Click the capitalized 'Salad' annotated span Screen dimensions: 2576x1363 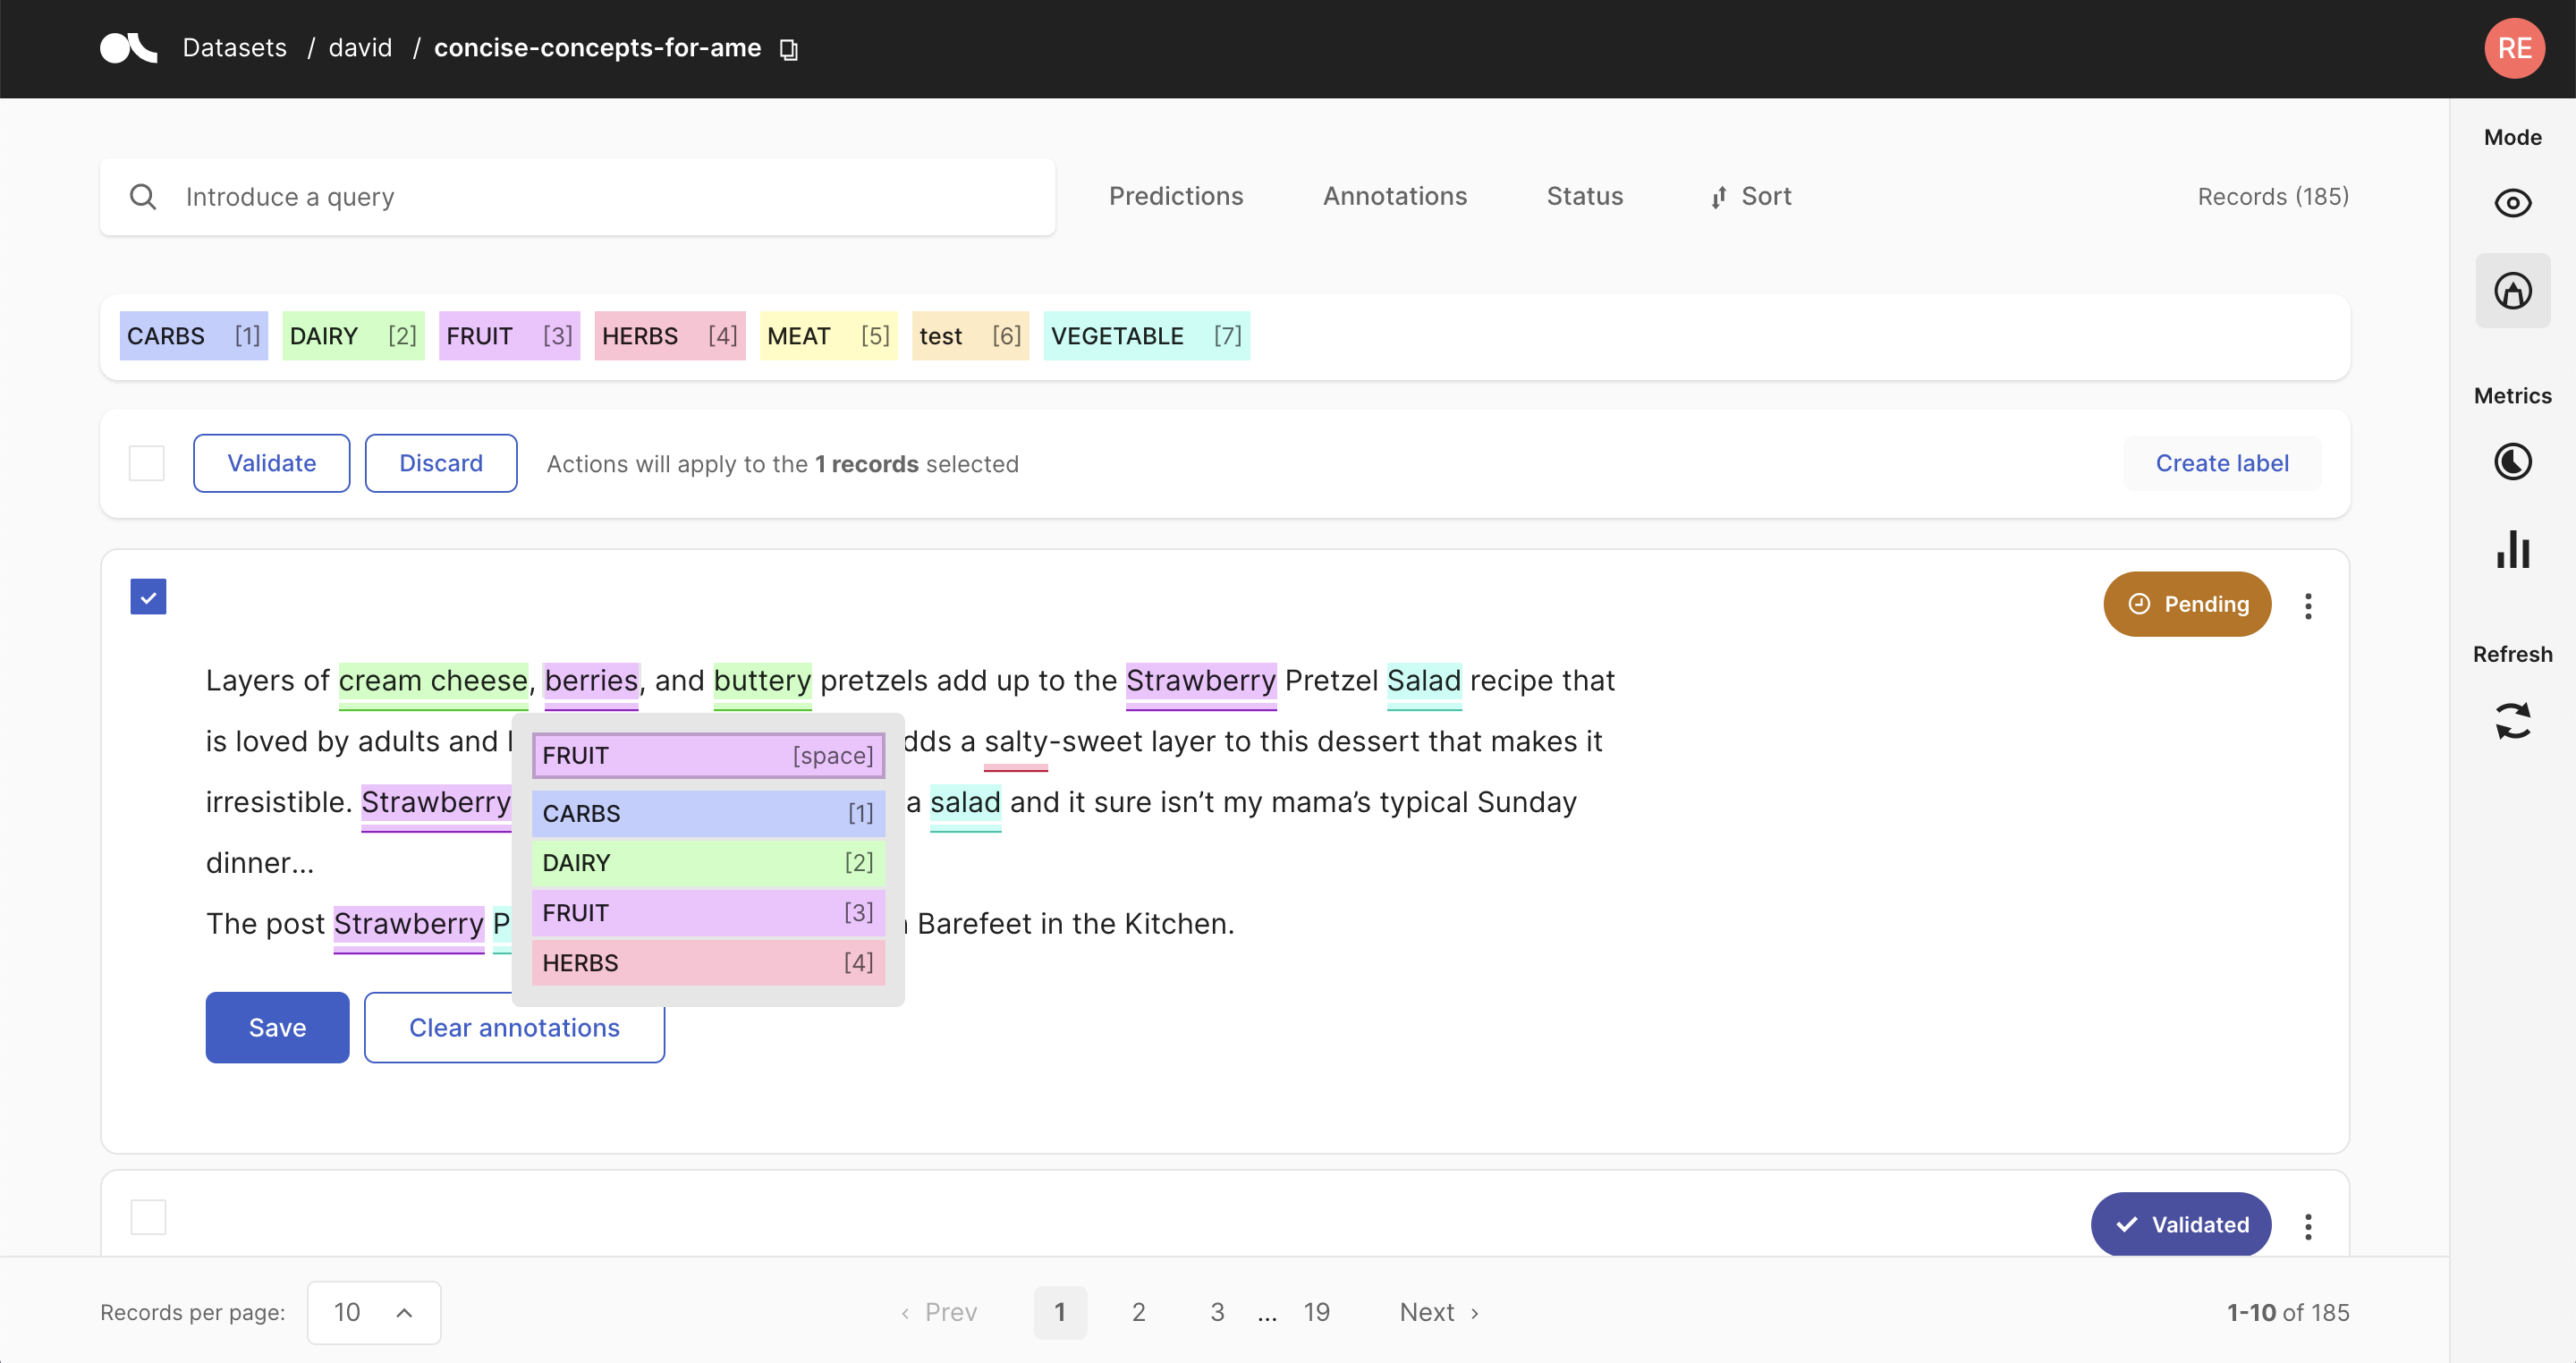tap(1424, 681)
